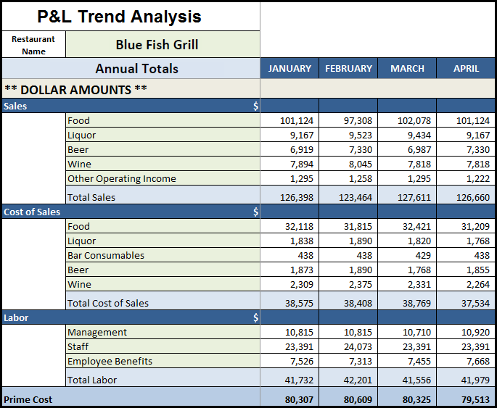
Task: Select the Total Labor label
Action: coord(163,378)
